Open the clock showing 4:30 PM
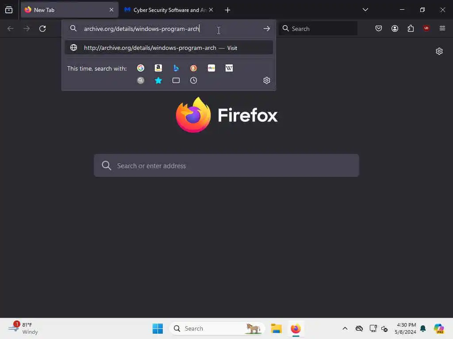 (406, 328)
